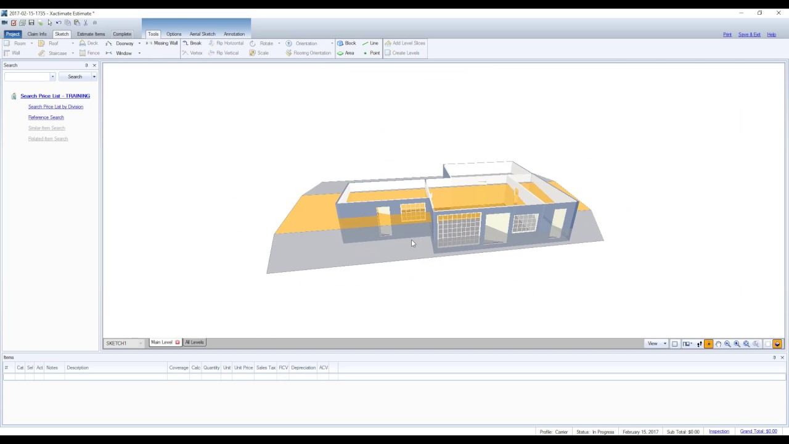Select the Break tool
Viewport: 789px width, 444px height.
pyautogui.click(x=192, y=43)
